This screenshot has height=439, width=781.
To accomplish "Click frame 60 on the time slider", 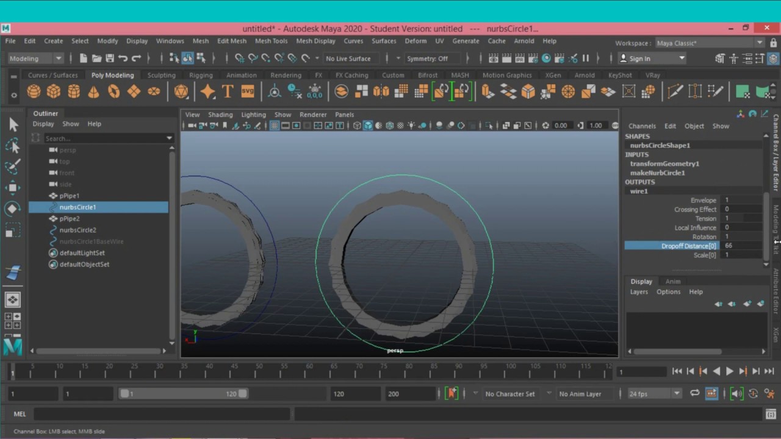I will point(309,369).
